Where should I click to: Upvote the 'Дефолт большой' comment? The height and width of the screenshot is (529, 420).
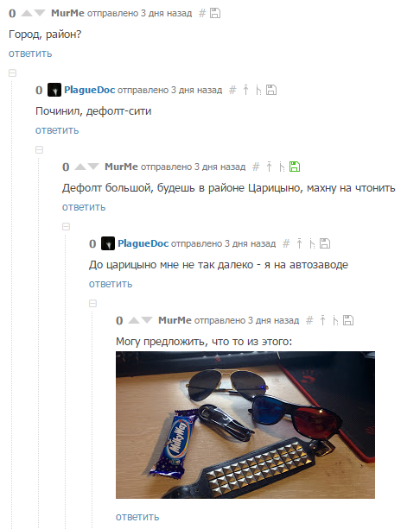click(x=80, y=167)
